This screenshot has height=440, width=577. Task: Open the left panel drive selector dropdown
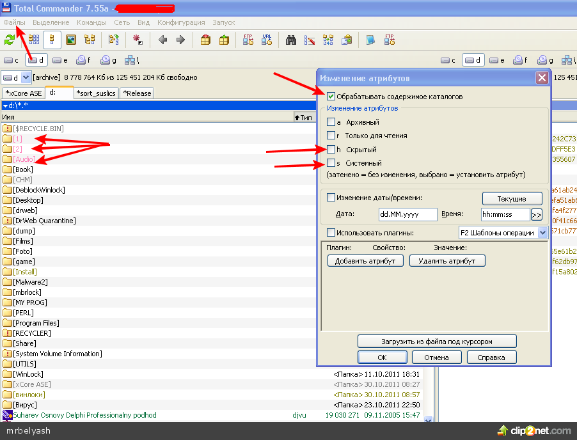(x=26, y=77)
